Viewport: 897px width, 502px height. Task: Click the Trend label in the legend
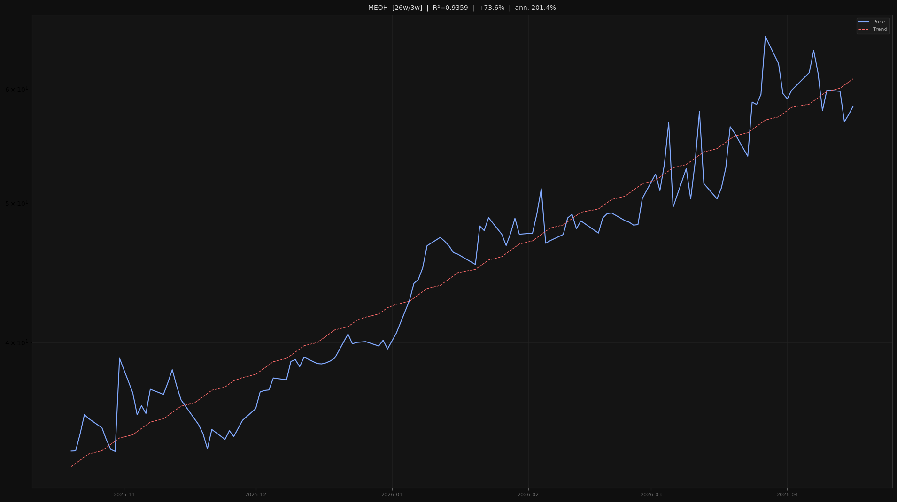[x=880, y=30]
